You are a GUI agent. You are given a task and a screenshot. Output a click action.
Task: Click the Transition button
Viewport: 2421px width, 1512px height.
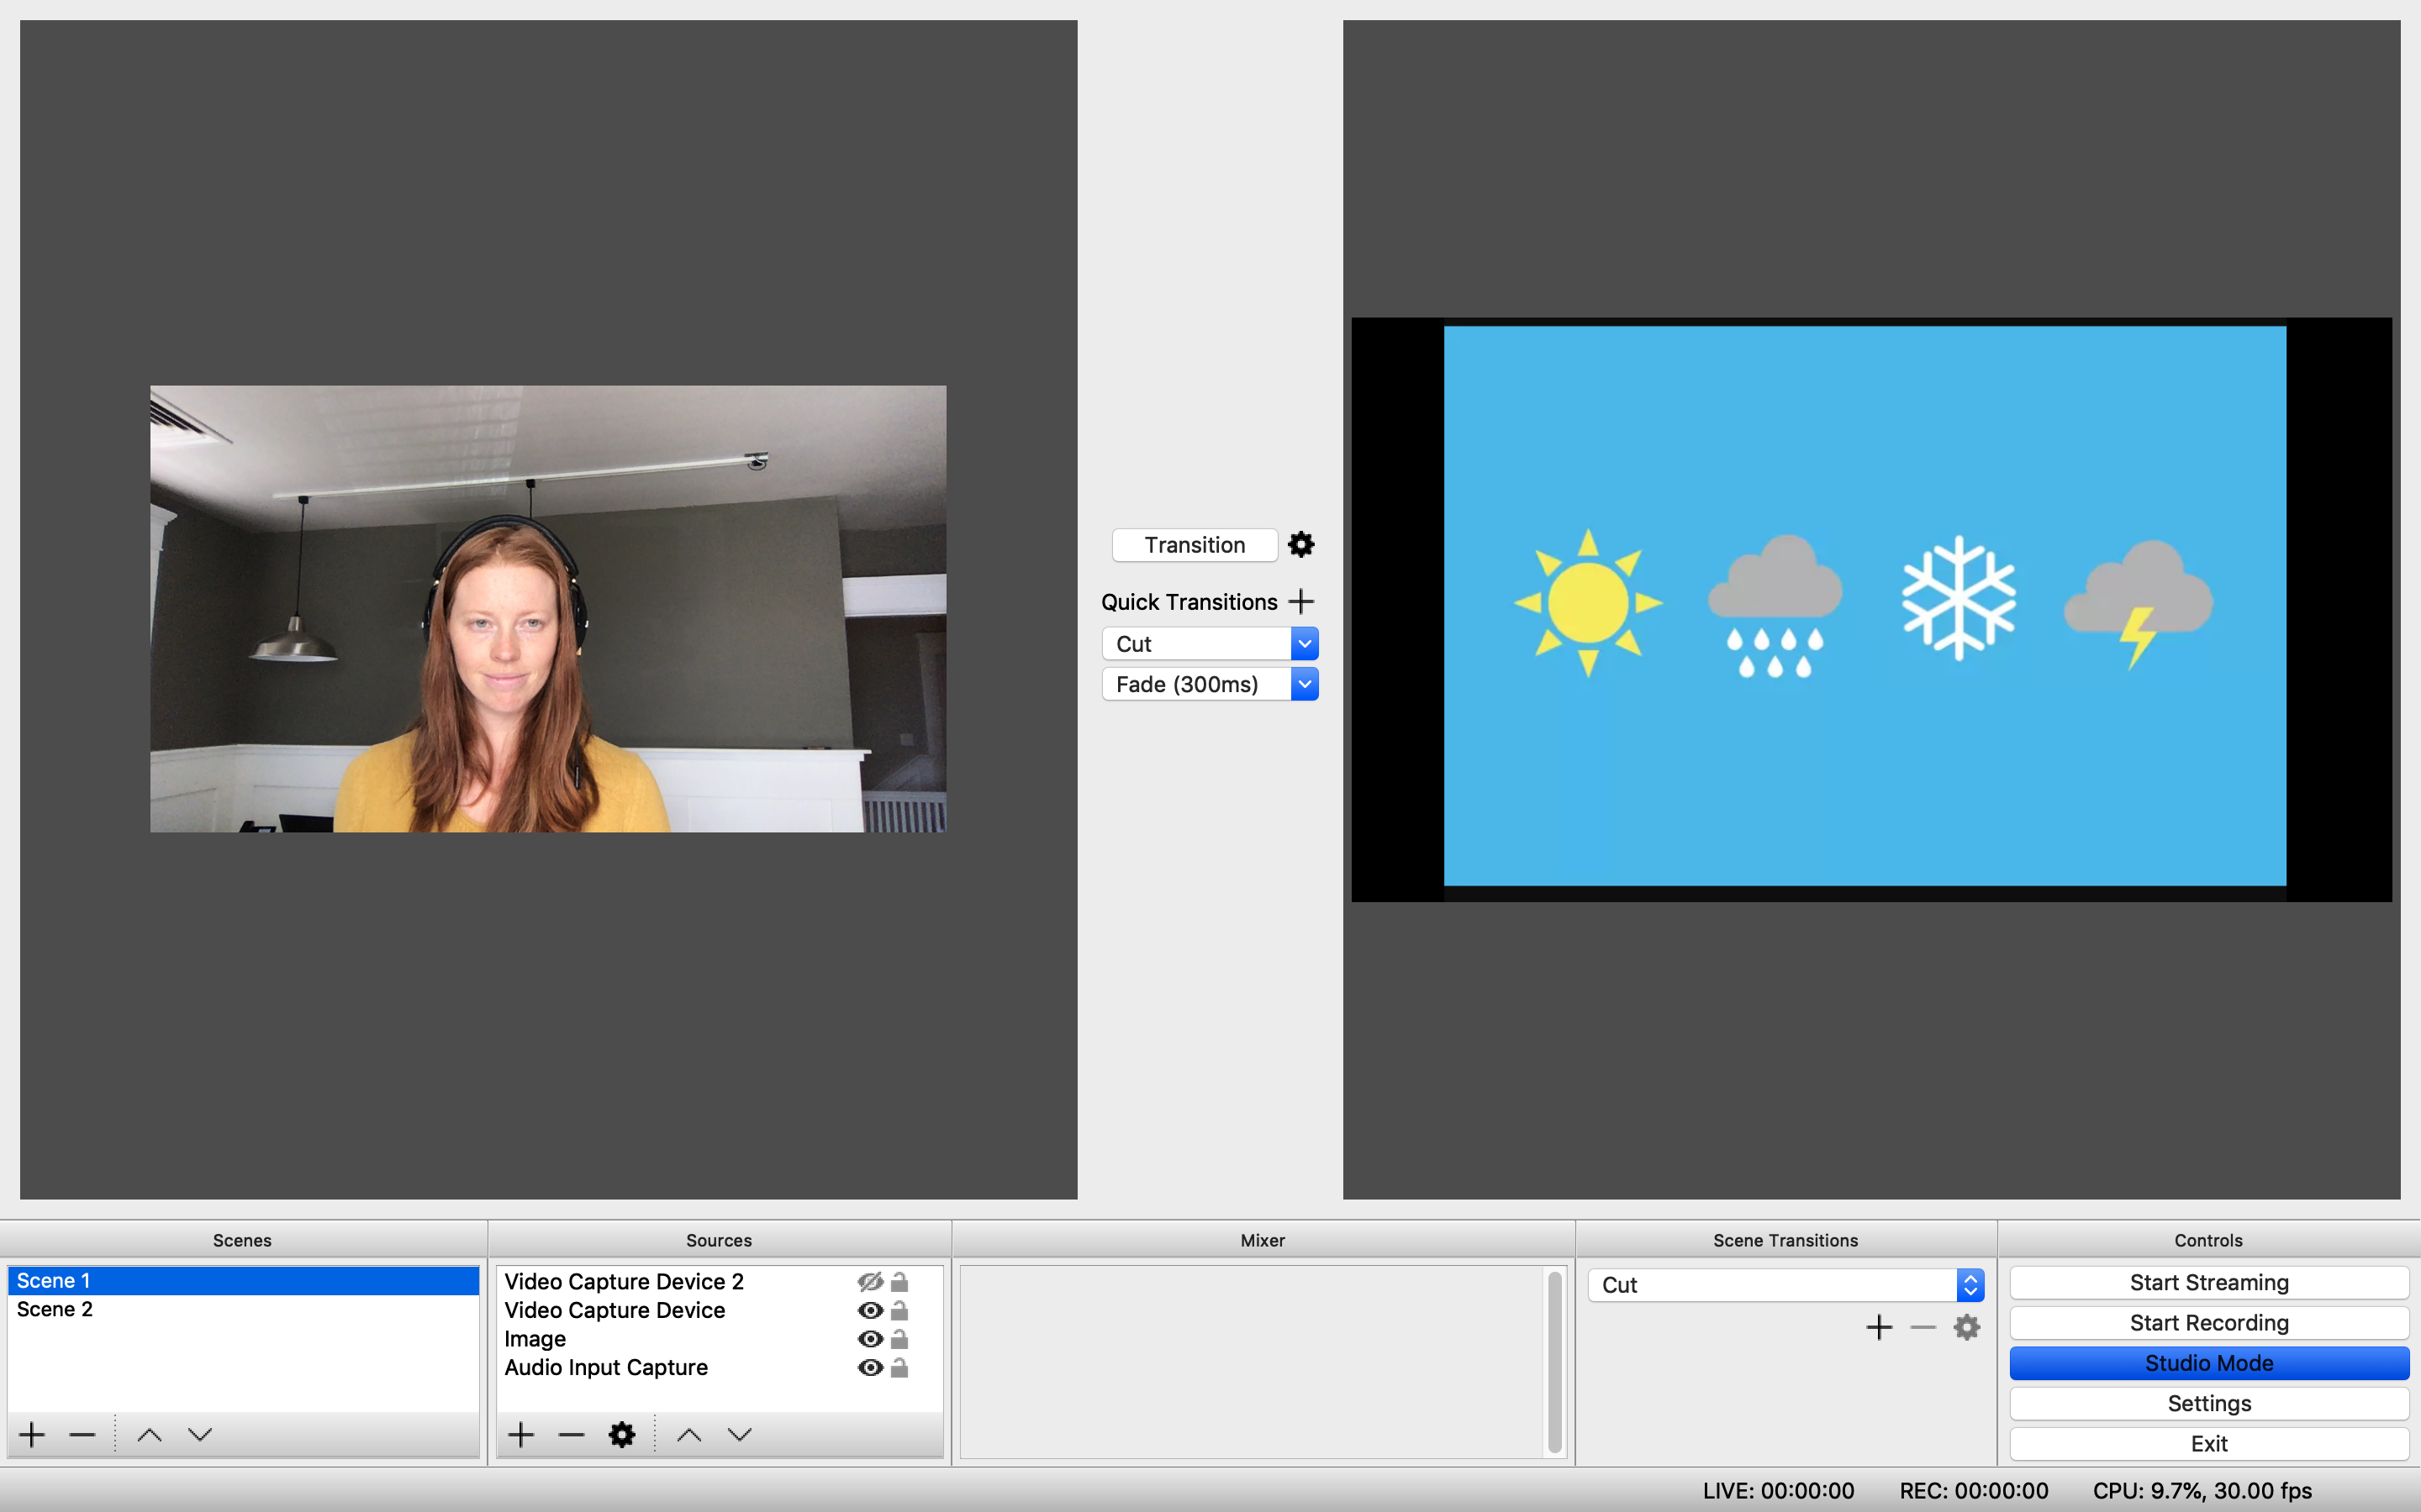click(1195, 545)
